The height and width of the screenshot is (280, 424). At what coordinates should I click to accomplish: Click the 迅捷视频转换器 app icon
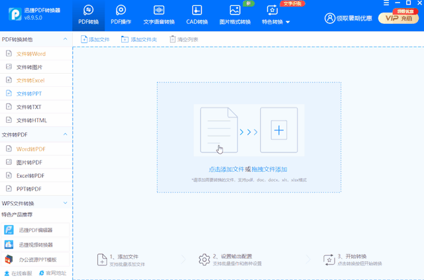[9, 245]
